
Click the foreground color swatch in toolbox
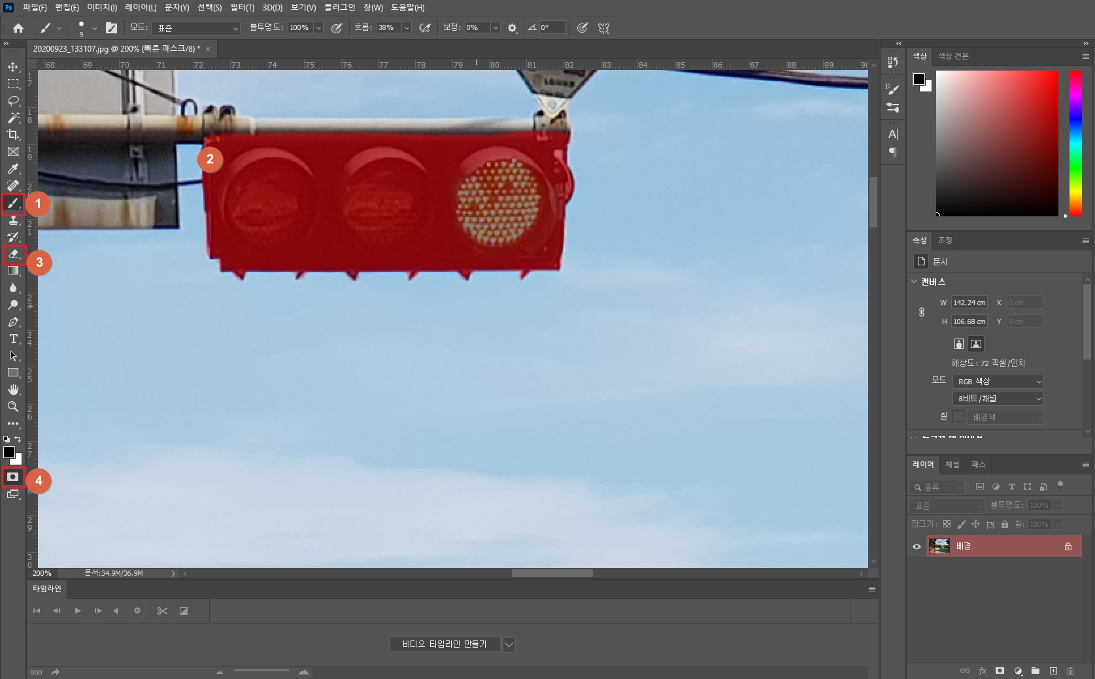[x=9, y=452]
